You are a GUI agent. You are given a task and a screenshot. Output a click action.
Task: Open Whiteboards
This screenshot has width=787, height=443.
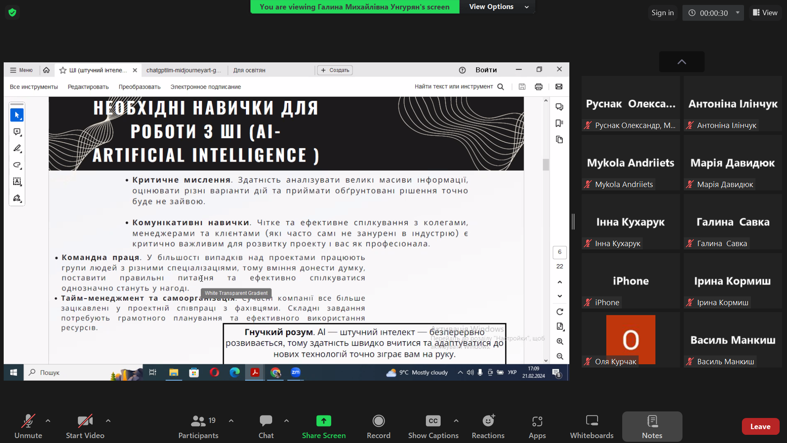click(592, 427)
